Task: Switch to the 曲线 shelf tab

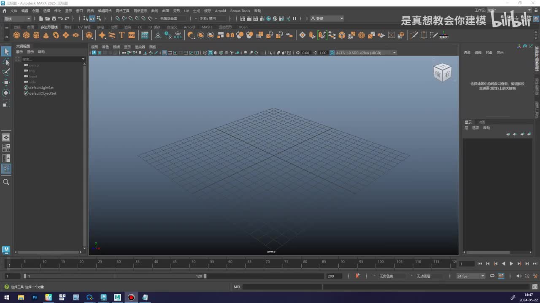Action: [17, 27]
